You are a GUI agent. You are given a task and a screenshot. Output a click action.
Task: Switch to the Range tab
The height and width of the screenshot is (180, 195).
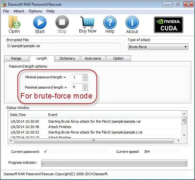coord(16,58)
